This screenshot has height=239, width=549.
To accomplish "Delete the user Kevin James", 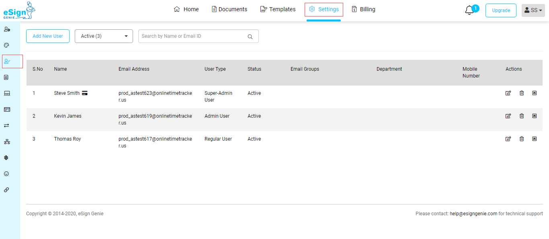I will click(x=522, y=116).
